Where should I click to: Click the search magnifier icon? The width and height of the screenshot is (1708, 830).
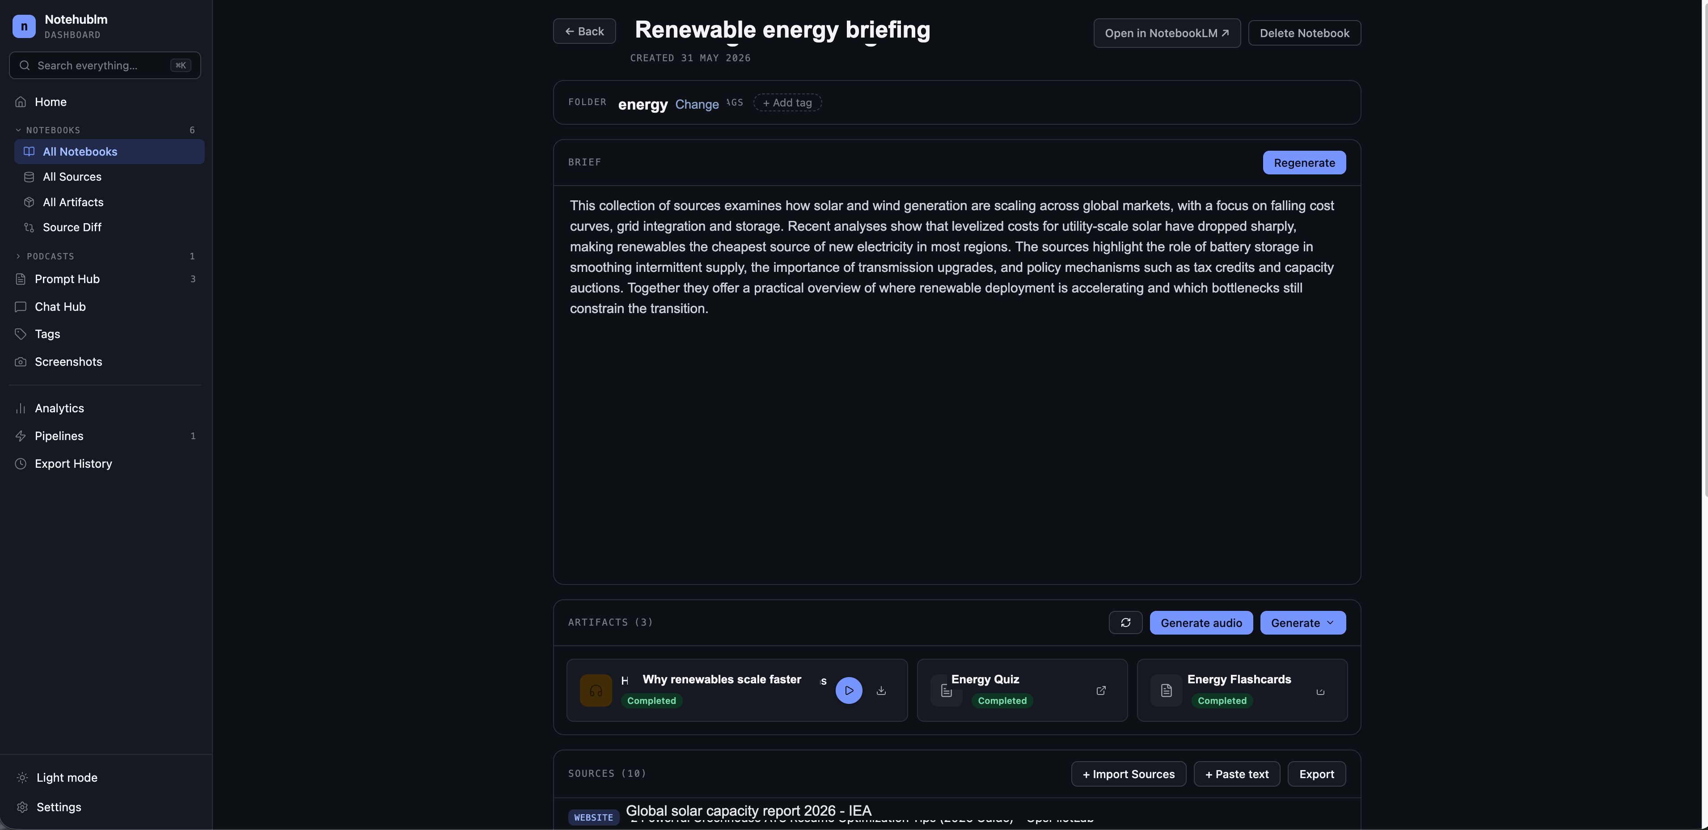point(25,65)
